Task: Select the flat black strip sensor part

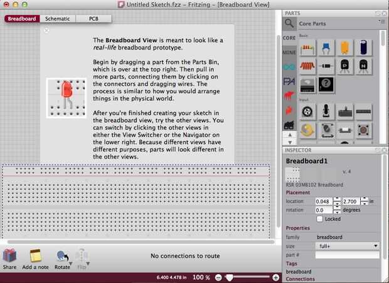Action: 363,111
